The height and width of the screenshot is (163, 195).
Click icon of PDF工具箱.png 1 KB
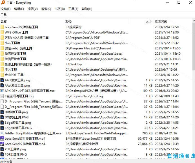[x=2, y=149]
